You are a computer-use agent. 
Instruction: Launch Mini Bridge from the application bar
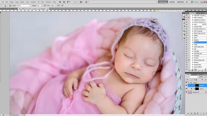pyautogui.click(x=64, y=2)
